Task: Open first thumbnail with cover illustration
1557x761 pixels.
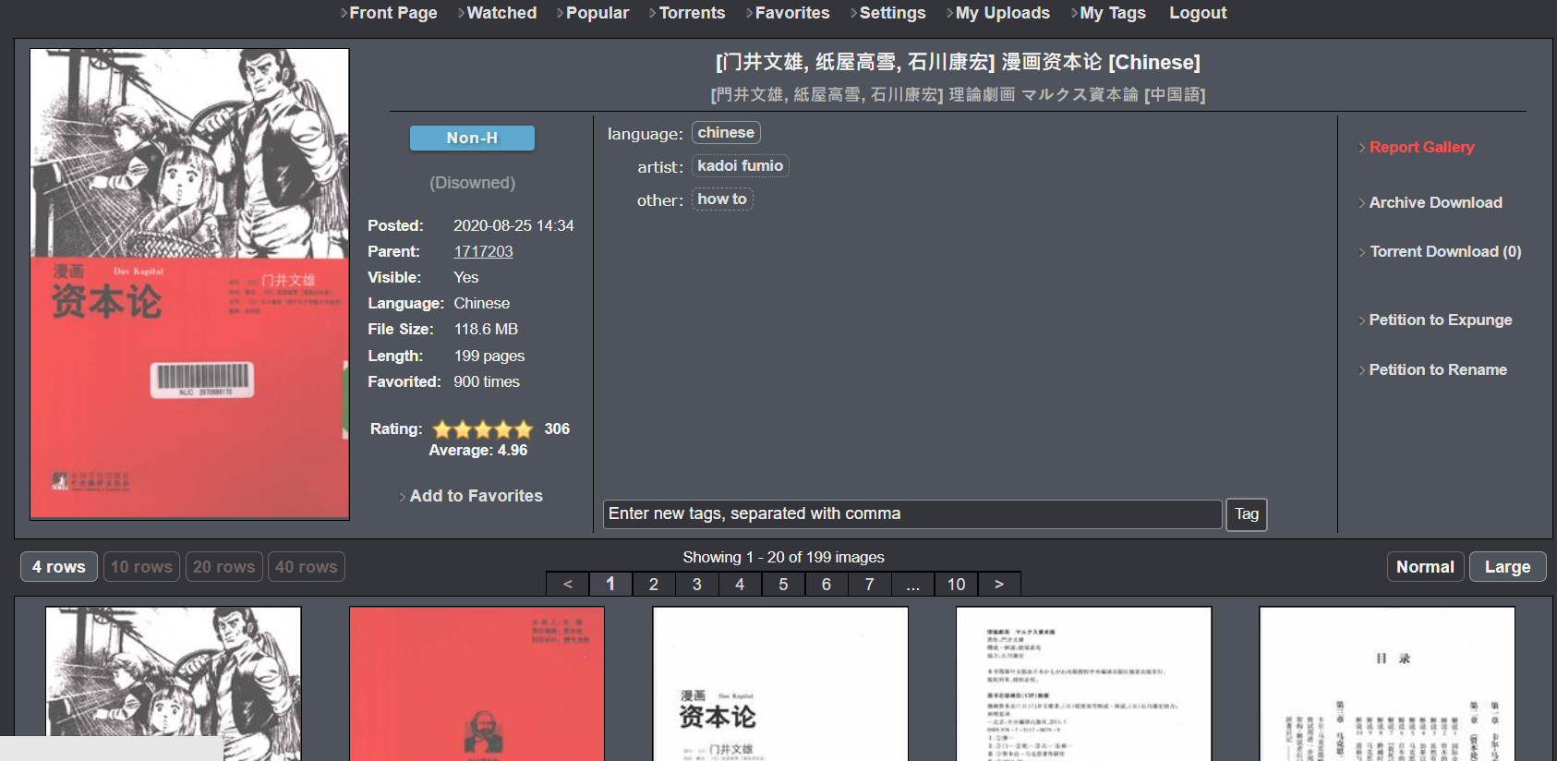Action: pyautogui.click(x=174, y=683)
